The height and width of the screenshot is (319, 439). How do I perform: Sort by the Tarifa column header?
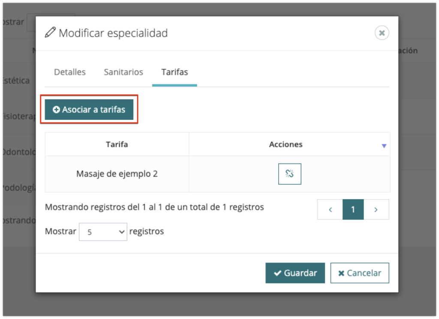pos(117,144)
